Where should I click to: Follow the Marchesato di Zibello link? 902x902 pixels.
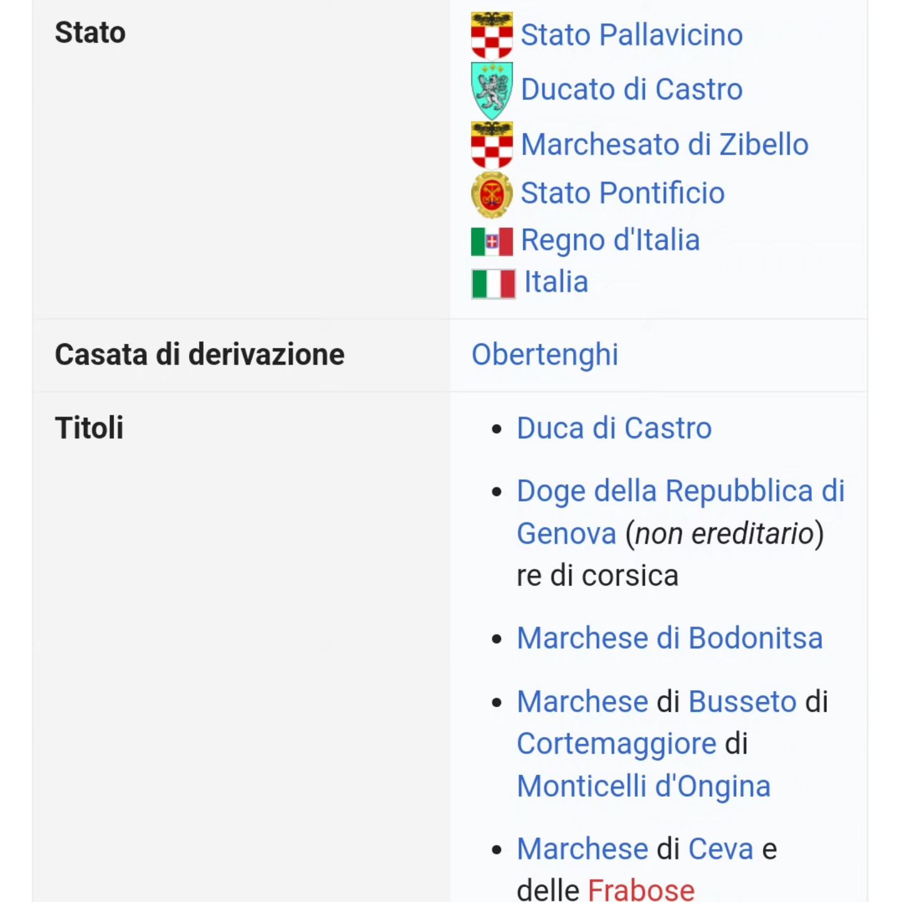coord(665,145)
